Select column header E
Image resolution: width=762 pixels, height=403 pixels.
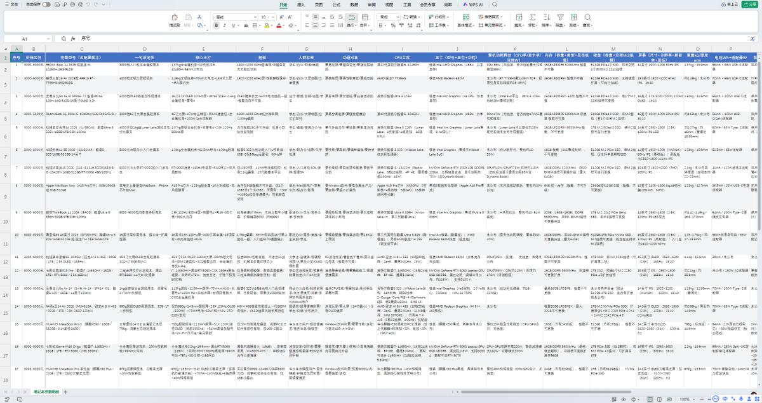(x=203, y=49)
